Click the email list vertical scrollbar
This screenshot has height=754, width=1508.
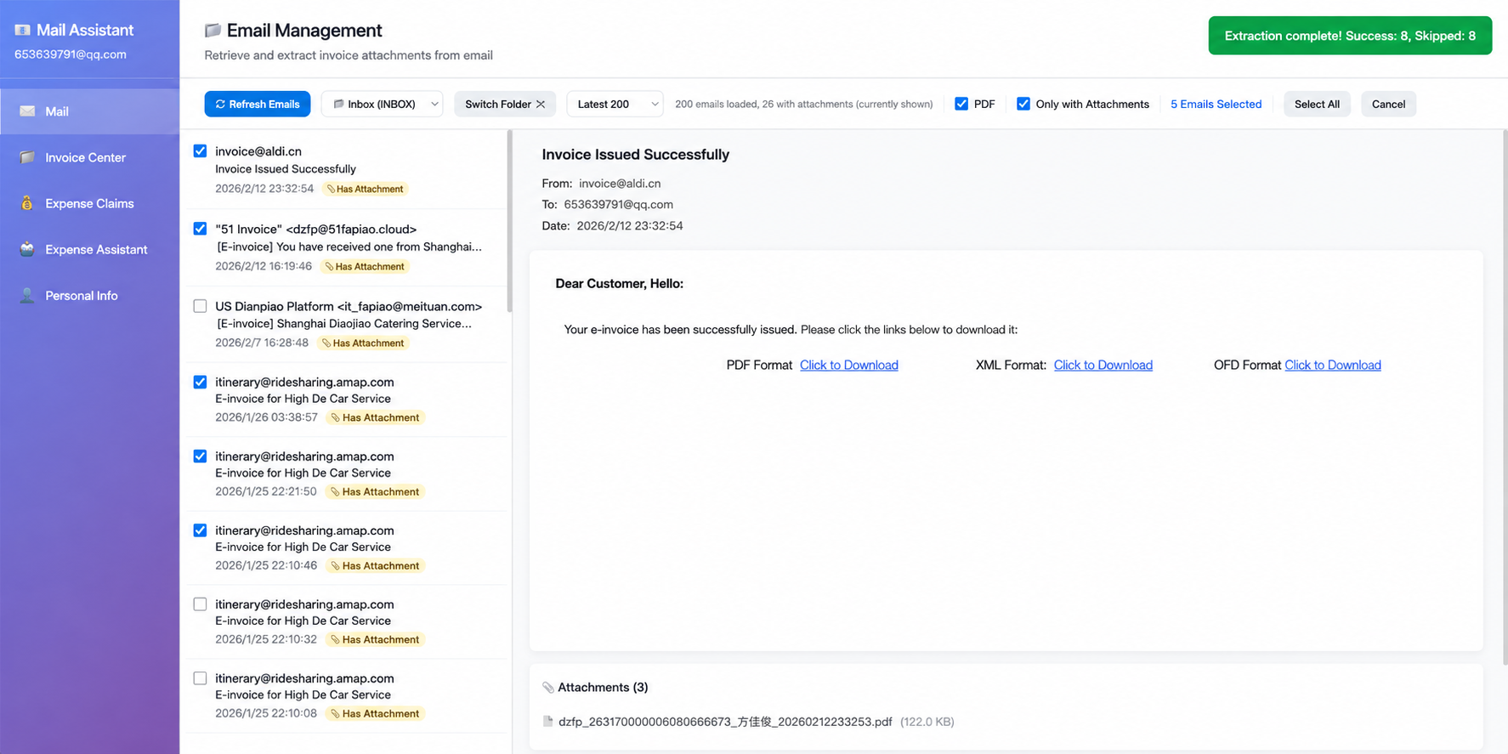509,221
